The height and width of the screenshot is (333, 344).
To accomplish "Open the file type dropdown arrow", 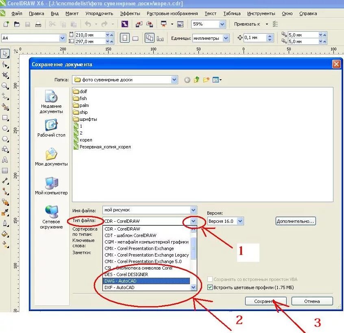I will 193,221.
